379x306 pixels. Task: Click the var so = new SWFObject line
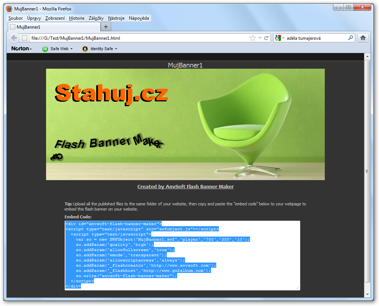coord(163,240)
